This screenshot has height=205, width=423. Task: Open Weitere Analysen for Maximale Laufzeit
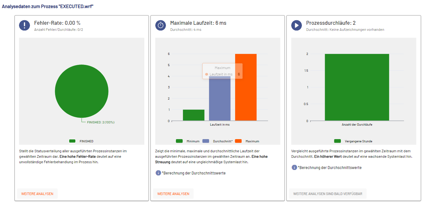[x=173, y=194]
